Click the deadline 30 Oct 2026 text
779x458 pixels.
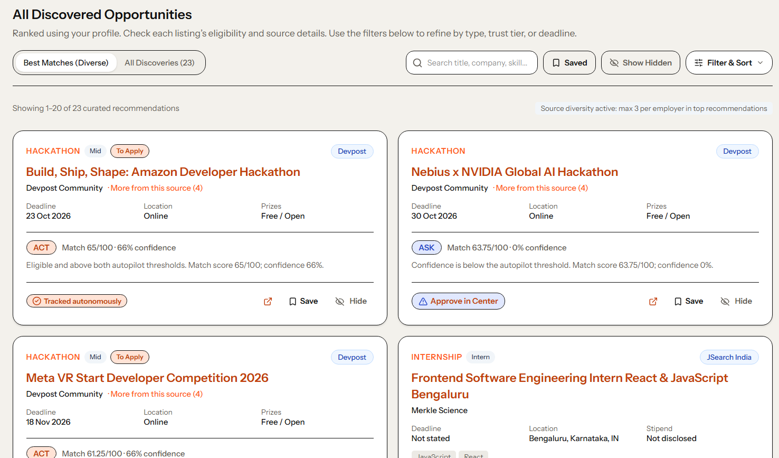434,216
